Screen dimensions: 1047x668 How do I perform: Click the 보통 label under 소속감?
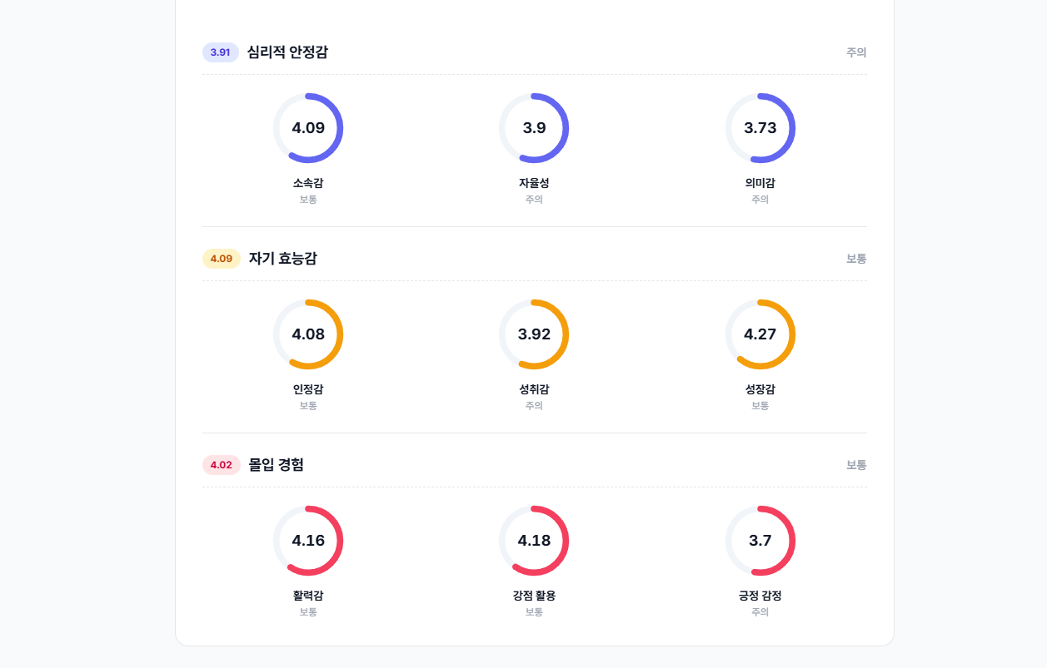308,200
